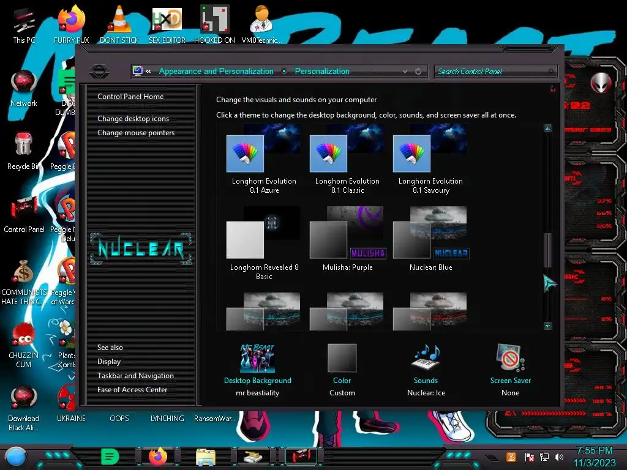Screen dimensions: 627x470
Task: Select Longhorn Evolution 8.1 Azure theme
Action: pyautogui.click(x=264, y=159)
